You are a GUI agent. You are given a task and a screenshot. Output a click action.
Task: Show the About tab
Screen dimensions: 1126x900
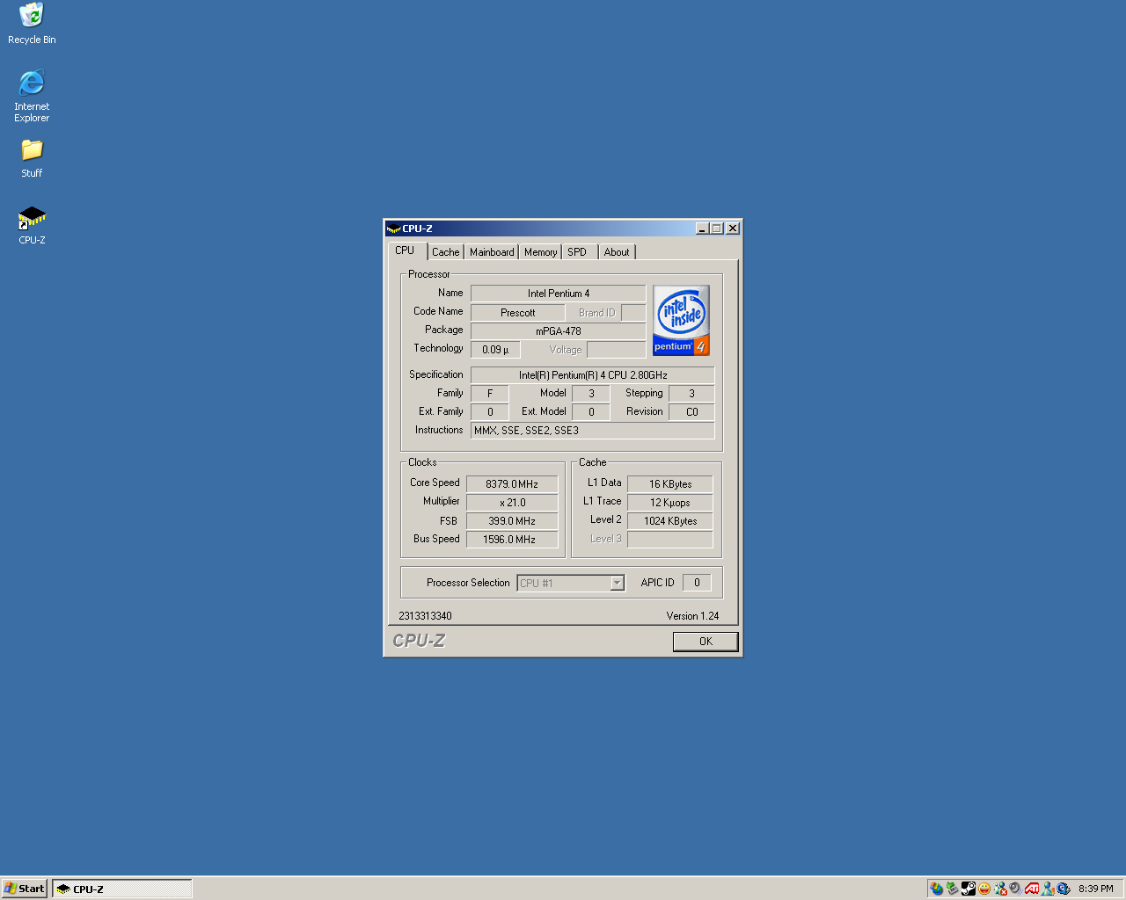click(617, 252)
